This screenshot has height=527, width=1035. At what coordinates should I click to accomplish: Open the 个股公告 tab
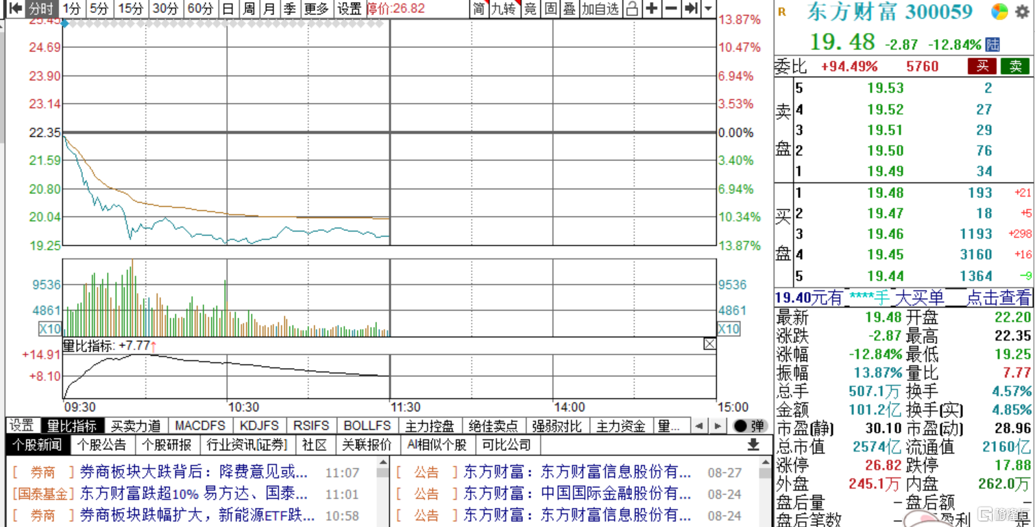(102, 445)
